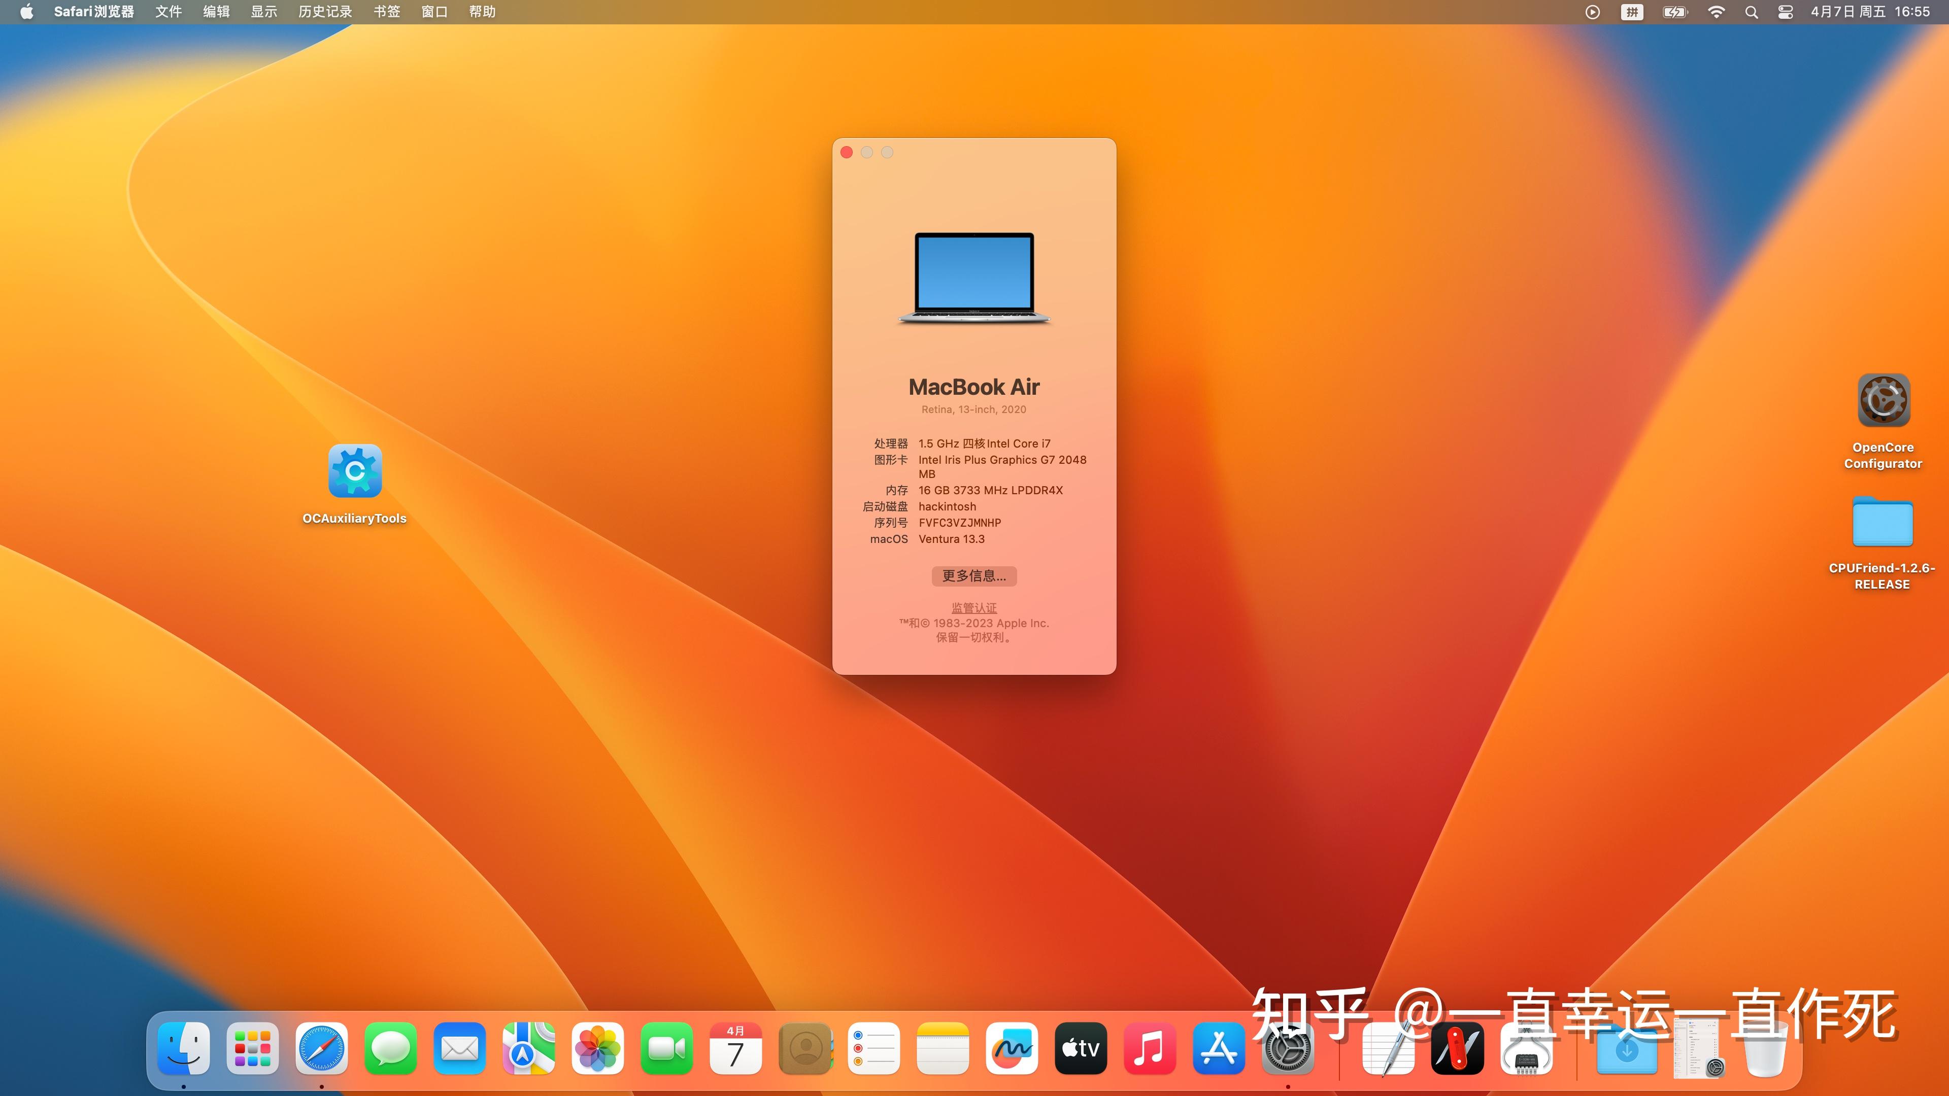
Task: Open System Settings from the Dock
Action: 1287,1049
